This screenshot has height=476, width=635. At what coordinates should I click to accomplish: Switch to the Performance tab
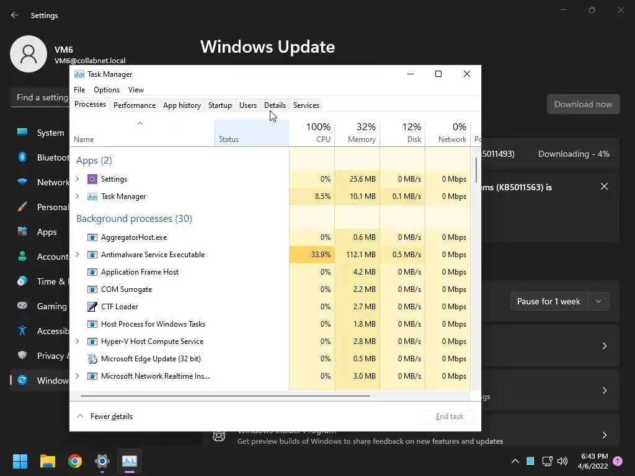coord(135,105)
